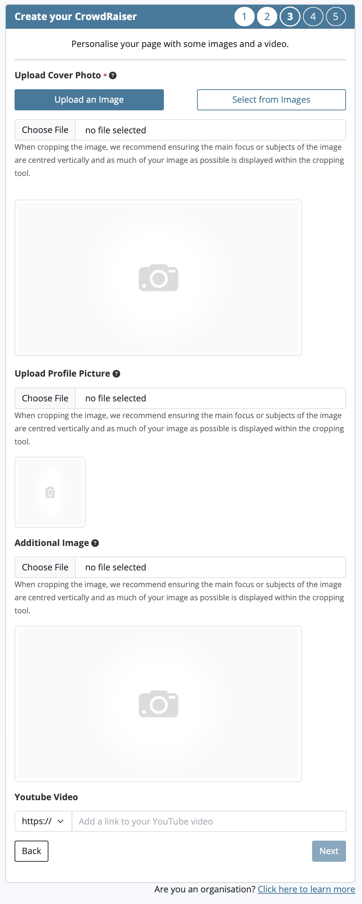Click camera icon in cover photo preview
Screen dimensions: 362x904
[158, 278]
